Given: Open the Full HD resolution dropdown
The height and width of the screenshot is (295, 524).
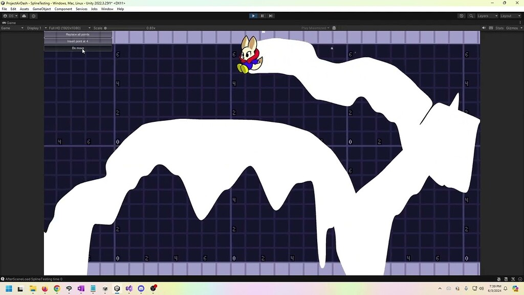Looking at the screenshot, I should click(67, 28).
